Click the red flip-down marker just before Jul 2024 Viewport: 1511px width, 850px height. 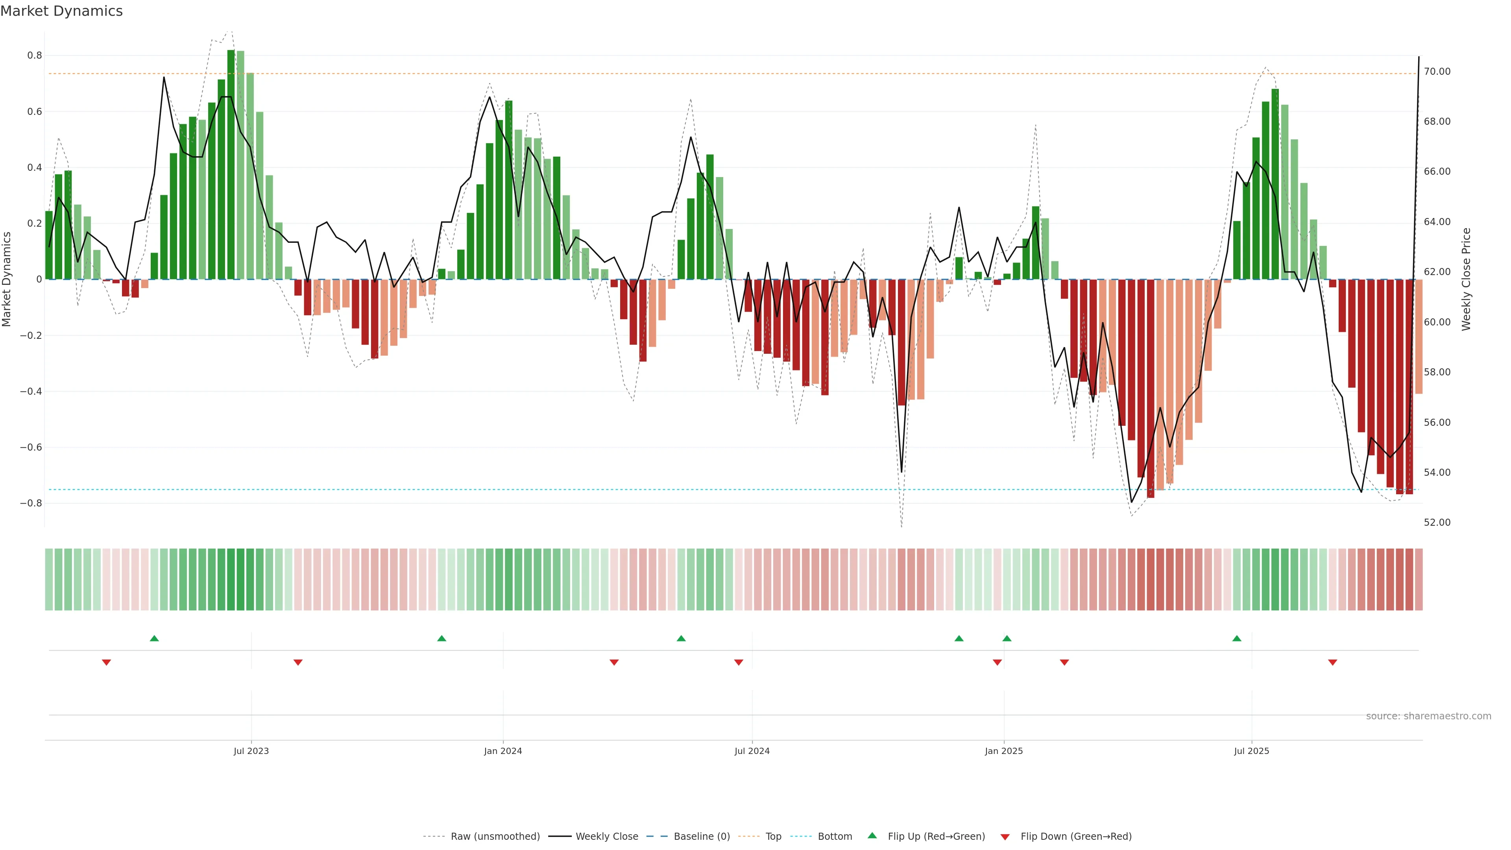pyautogui.click(x=739, y=662)
